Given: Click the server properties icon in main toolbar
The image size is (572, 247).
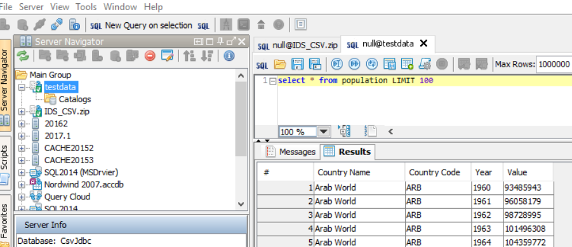Looking at the screenshot, I should pos(74,25).
